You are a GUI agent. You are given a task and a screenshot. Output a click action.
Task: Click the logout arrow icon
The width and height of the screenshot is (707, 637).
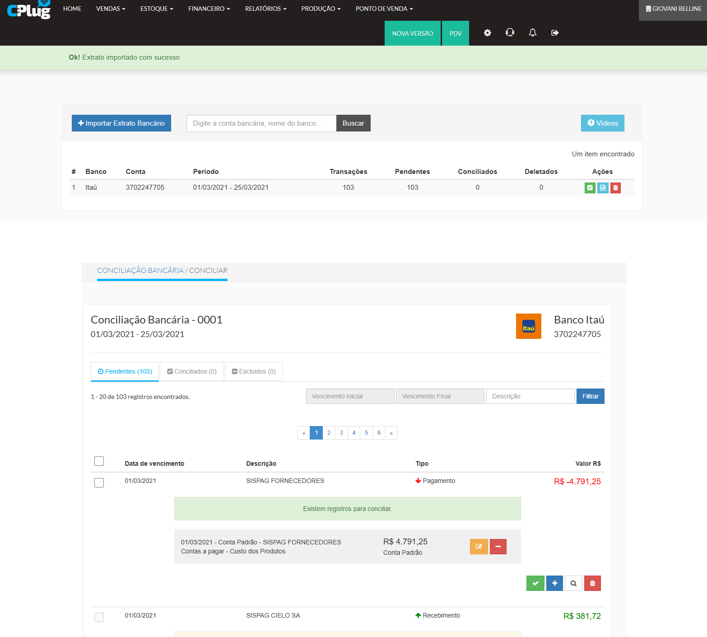555,33
